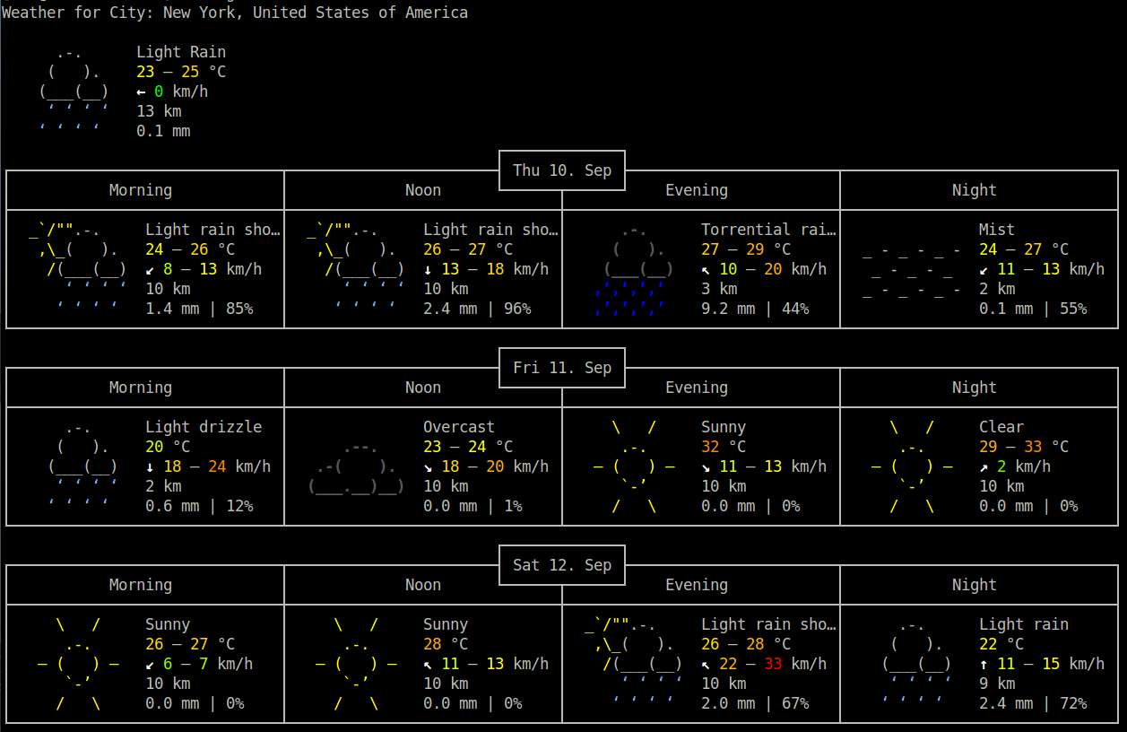Click Saturday night's light rain cloud icon
This screenshot has width=1127, height=732.
point(916,663)
